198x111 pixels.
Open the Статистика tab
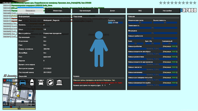coord(30,11)
